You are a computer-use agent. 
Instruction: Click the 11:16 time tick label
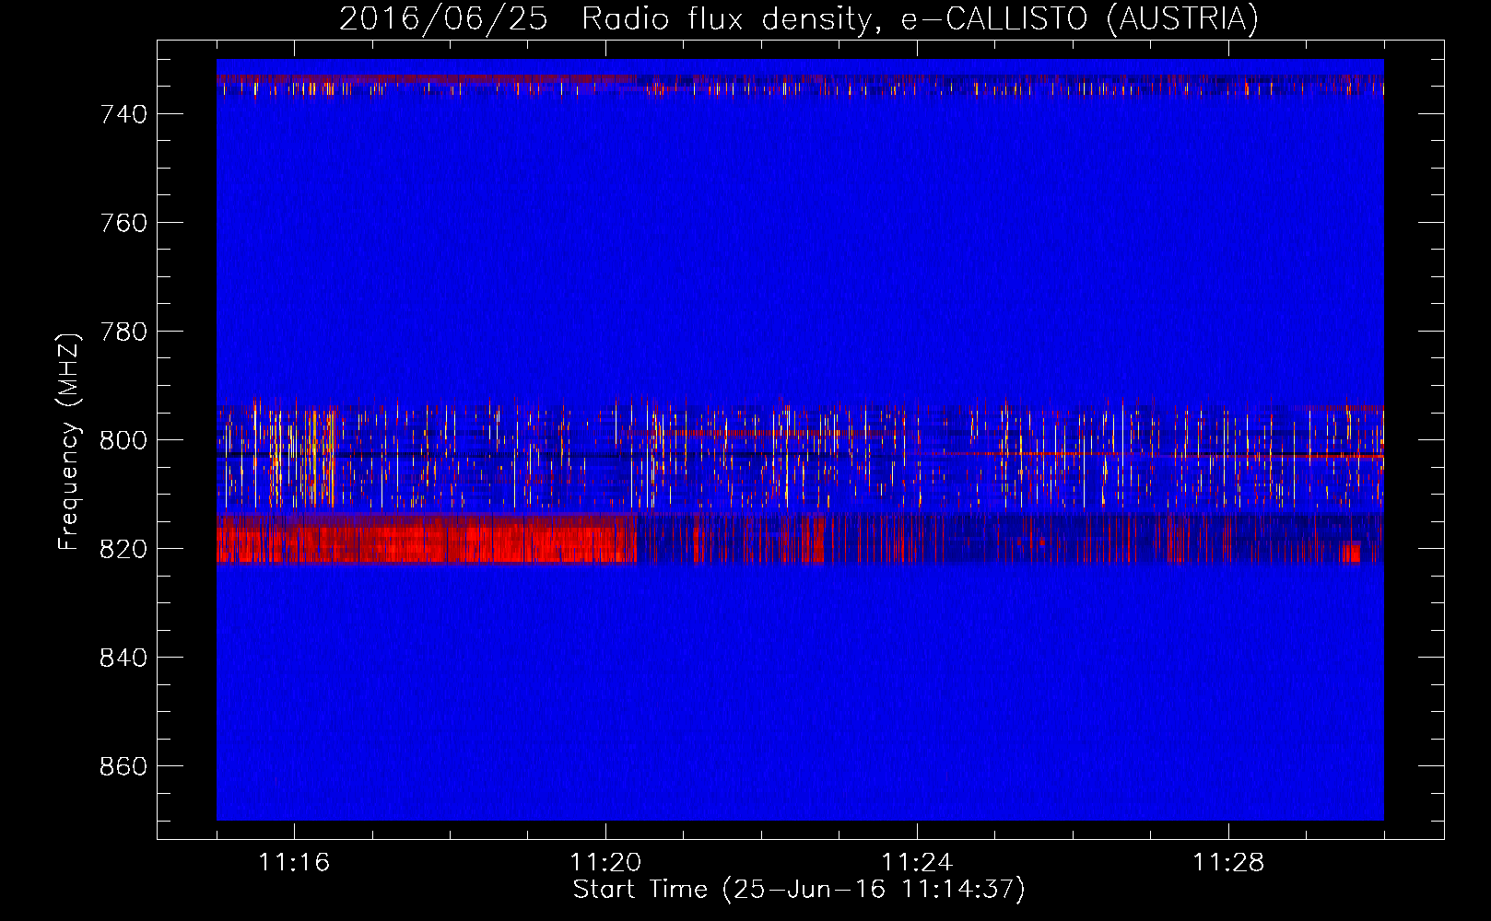tap(294, 863)
